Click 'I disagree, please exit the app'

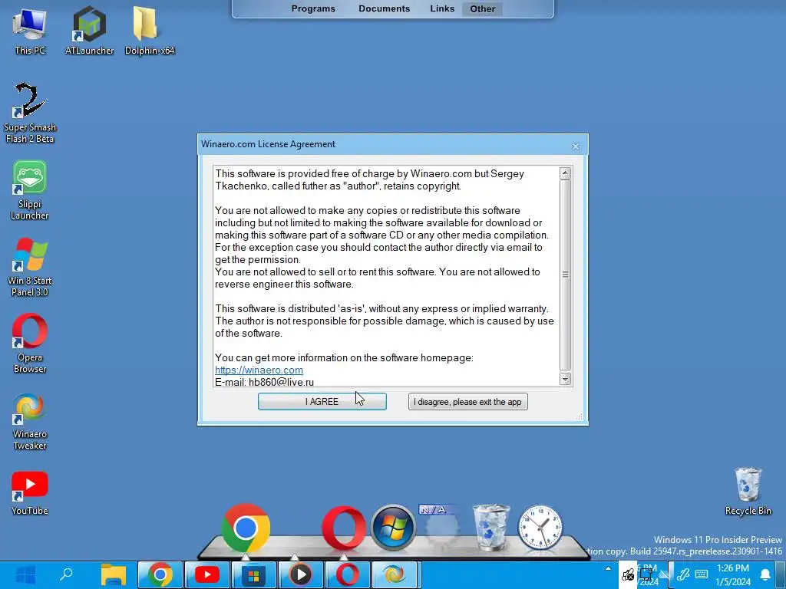point(467,402)
